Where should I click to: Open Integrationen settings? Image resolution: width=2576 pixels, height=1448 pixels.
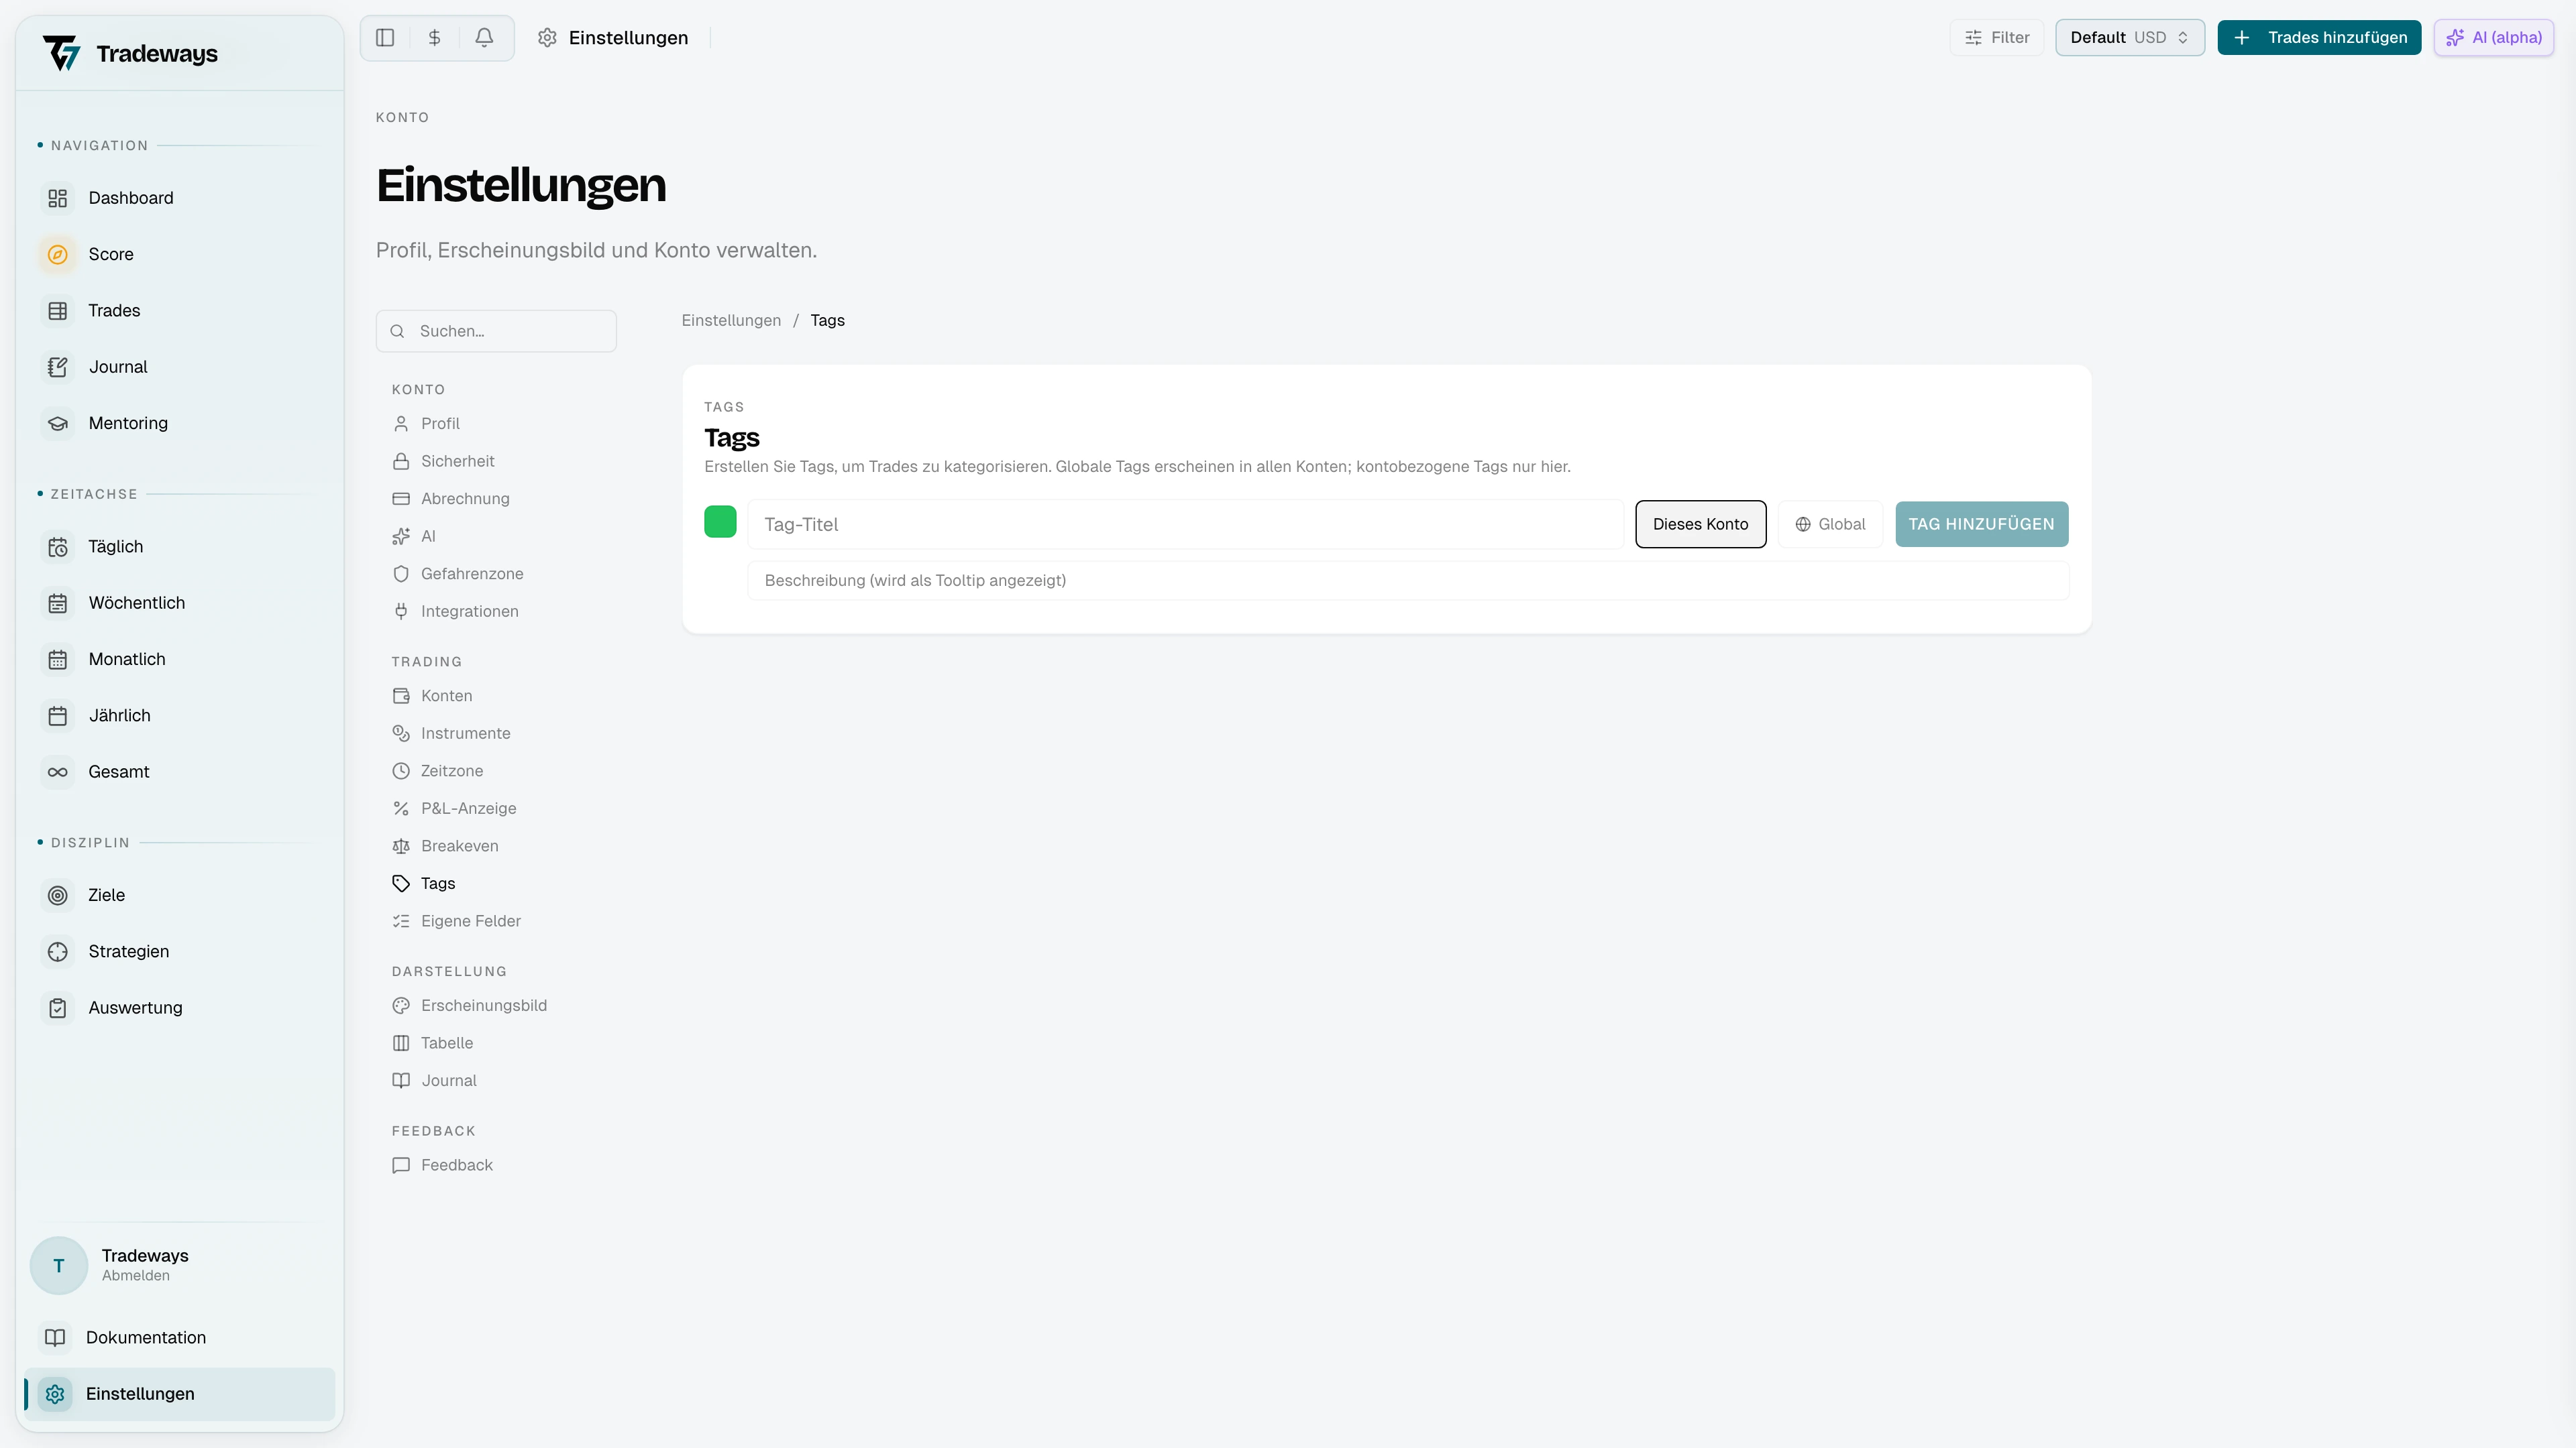coord(496,611)
